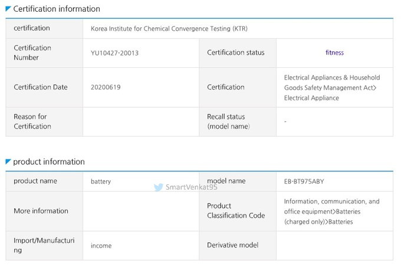Click the Product Classification Code label
The width and height of the screenshot is (401, 267).
click(236, 210)
